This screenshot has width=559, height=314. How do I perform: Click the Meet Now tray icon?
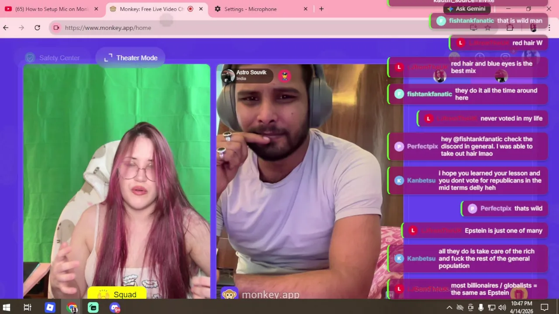[470, 307]
